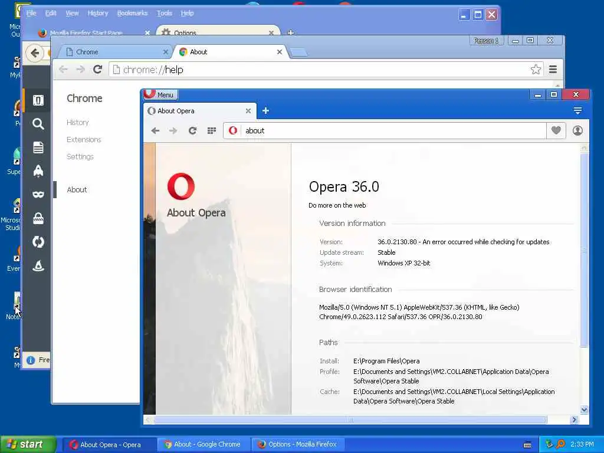Open Firefox Options Content panel icon
The width and height of the screenshot is (604, 453).
(x=38, y=147)
